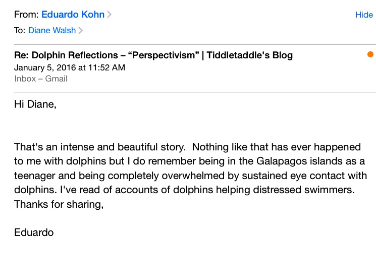Click the "Inbox – Gmail" mailbox label
The height and width of the screenshot is (253, 376).
click(41, 78)
